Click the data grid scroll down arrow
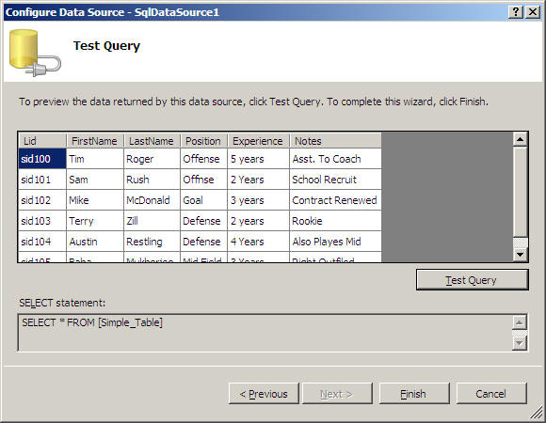 tap(521, 255)
